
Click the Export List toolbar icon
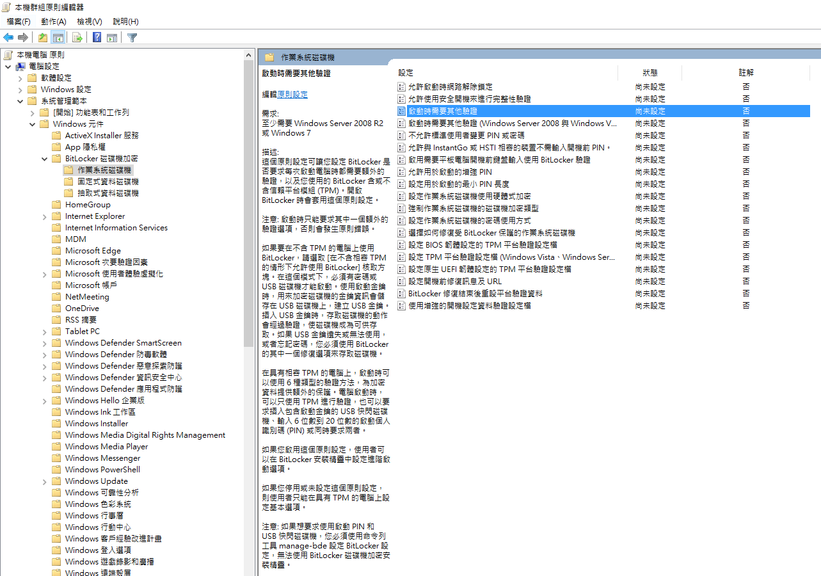[x=77, y=37]
